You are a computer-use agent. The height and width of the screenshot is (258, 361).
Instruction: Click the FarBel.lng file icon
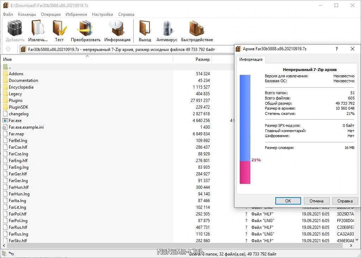6,141
